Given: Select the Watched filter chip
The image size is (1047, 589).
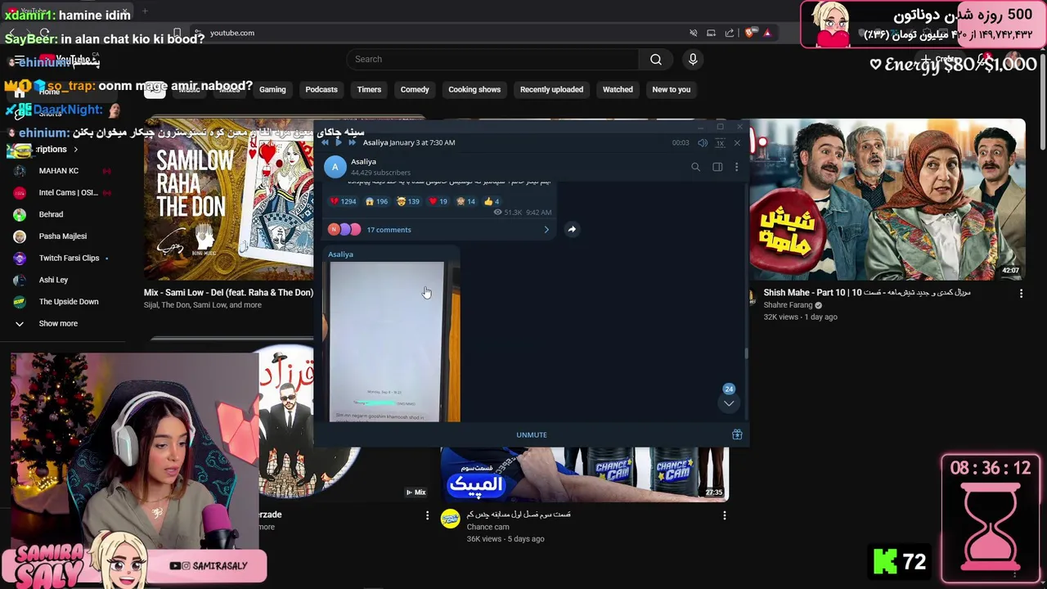Looking at the screenshot, I should (x=618, y=89).
